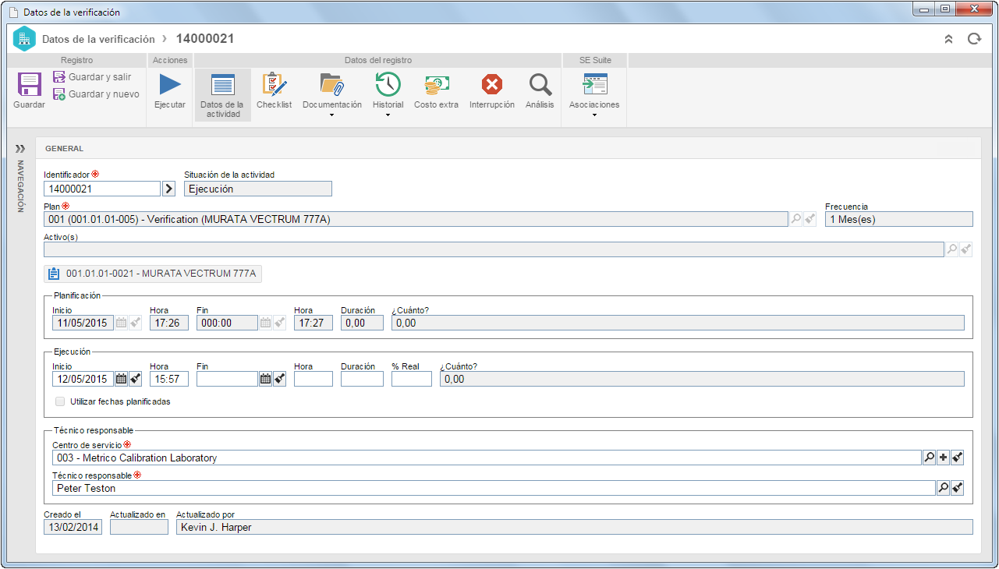Viewport: 999px width, 569px height.
Task: Click the search icon for the Plan field
Action: (796, 220)
